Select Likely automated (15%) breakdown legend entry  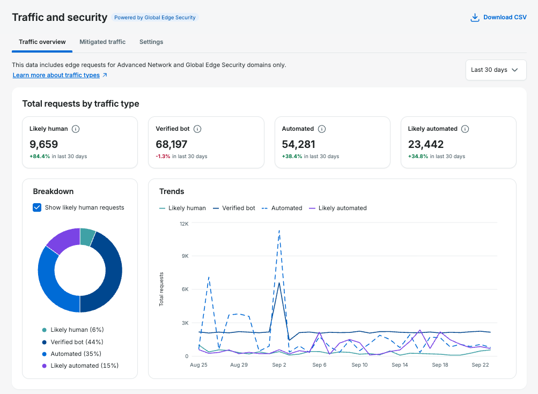point(80,366)
